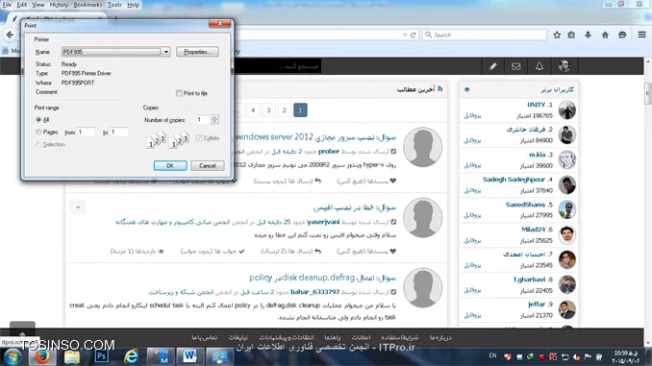
Task: Click the RSS feed icon
Action: (439, 89)
